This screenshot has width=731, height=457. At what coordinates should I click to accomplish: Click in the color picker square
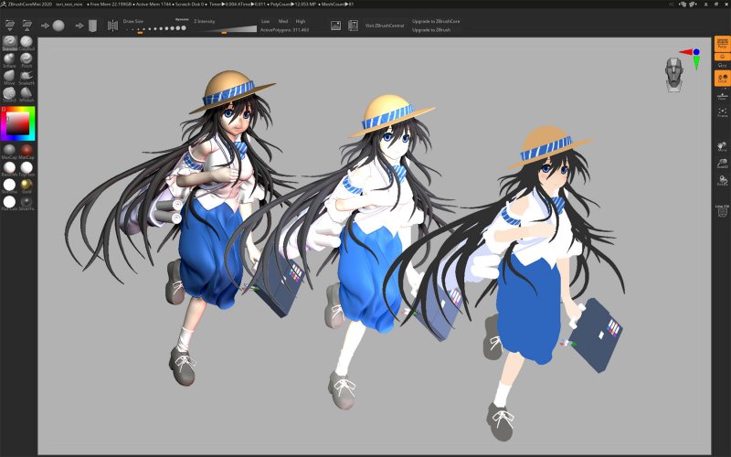point(18,122)
